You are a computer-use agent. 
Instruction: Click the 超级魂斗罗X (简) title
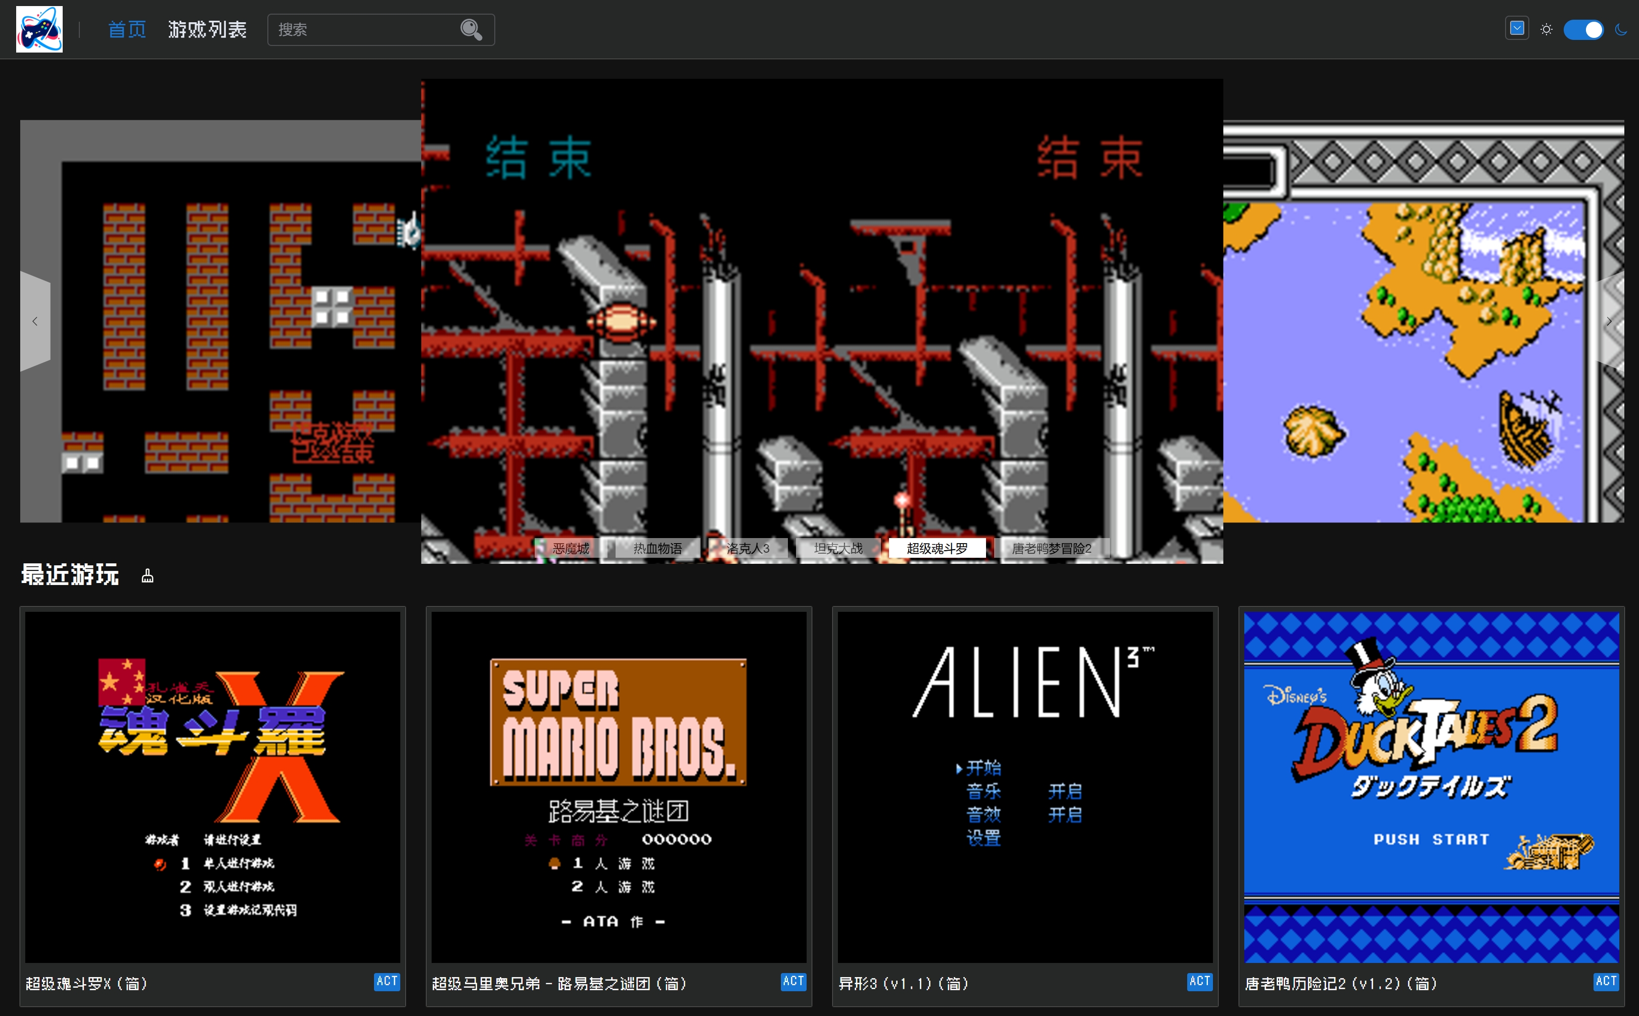pyautogui.click(x=87, y=983)
